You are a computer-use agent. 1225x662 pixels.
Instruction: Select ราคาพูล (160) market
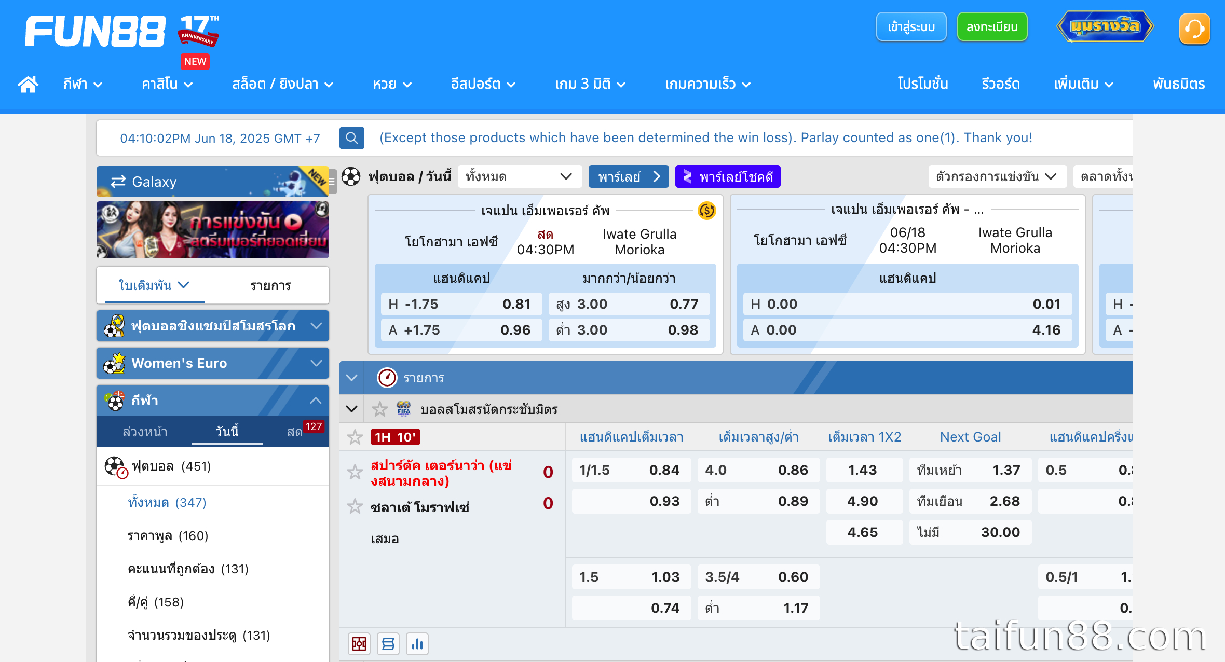tap(168, 535)
